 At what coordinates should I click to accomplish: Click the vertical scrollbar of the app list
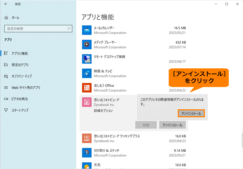242,140
